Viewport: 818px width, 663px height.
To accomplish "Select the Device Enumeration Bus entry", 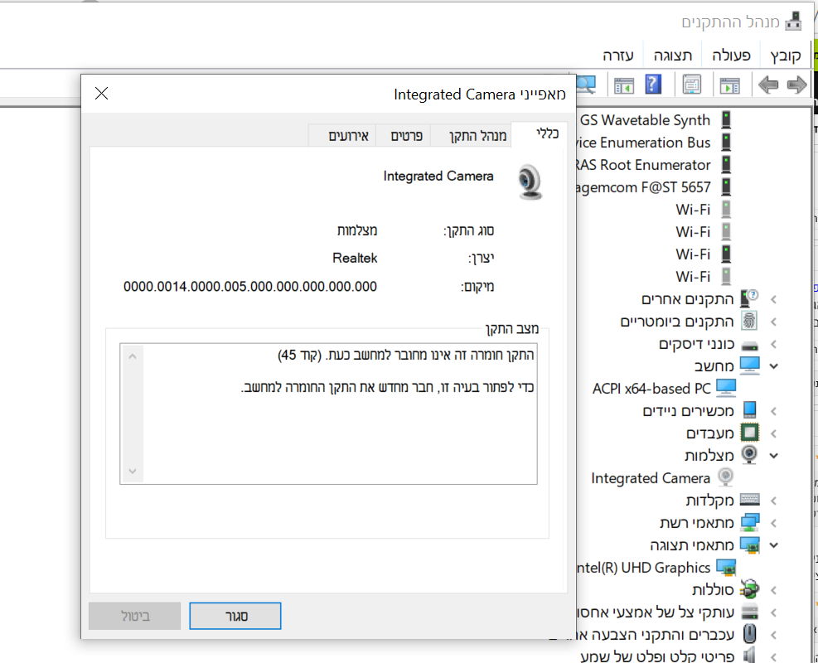I will click(643, 143).
